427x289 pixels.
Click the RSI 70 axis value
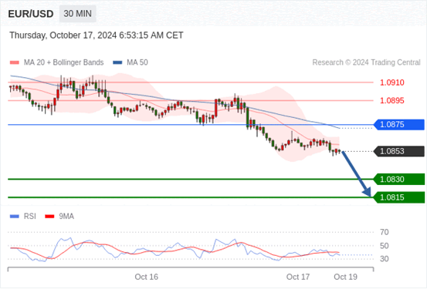pos(385,232)
